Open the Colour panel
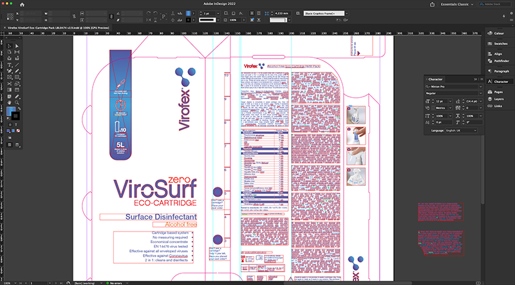This screenshot has width=515, height=285. coord(496,33)
